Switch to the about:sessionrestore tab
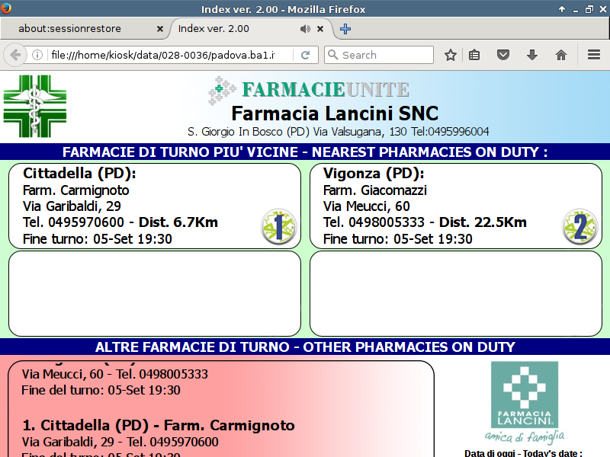This screenshot has height=457, width=610. [80, 29]
